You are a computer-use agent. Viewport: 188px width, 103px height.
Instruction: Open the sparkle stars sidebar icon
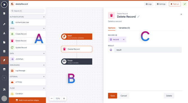[4, 24]
